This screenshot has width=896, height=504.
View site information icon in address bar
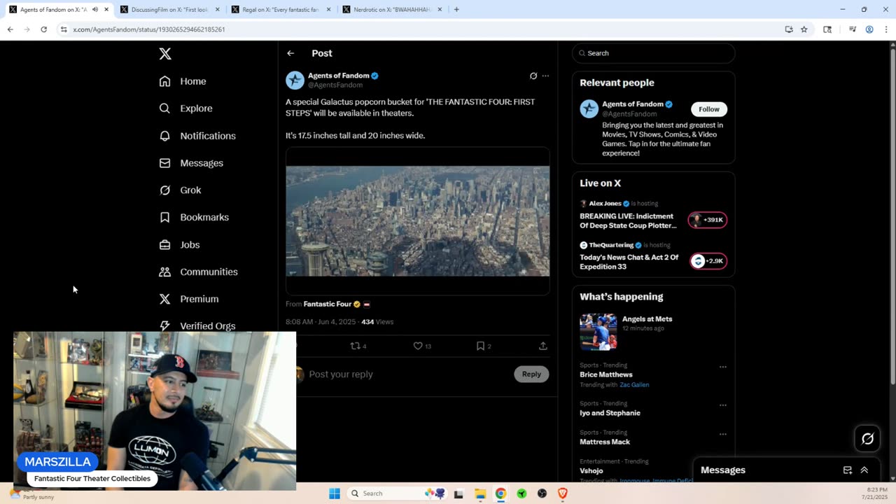(x=64, y=29)
